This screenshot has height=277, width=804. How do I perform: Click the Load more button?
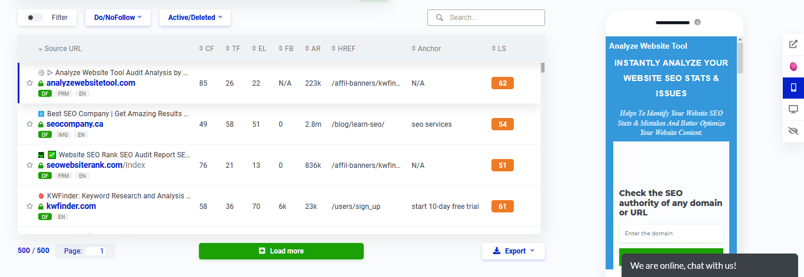(281, 251)
